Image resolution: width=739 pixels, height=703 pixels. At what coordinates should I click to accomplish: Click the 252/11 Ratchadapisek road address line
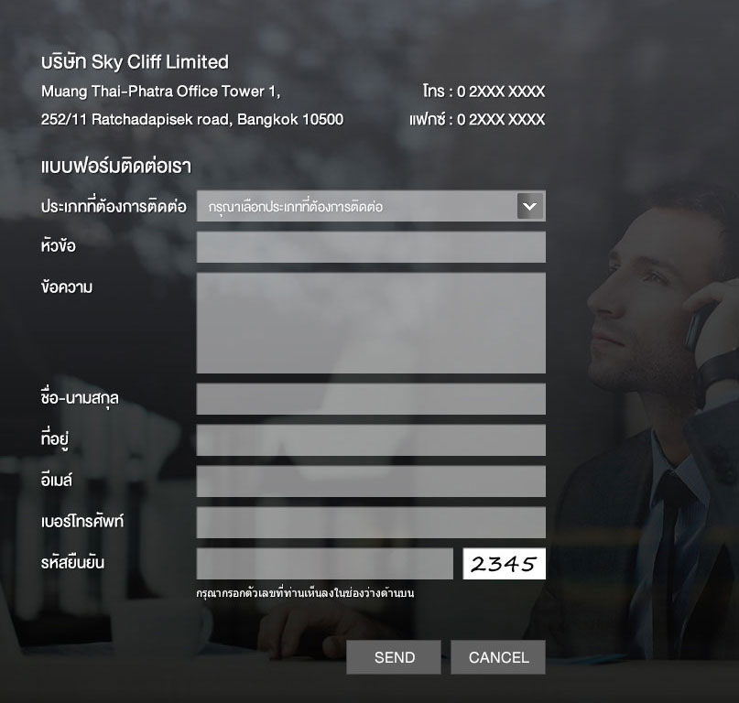(192, 120)
